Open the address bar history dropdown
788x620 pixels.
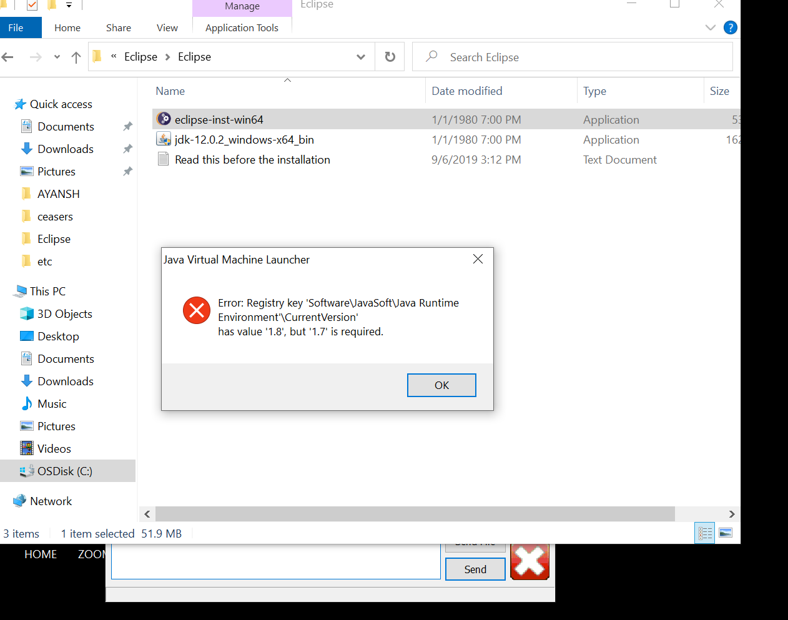tap(360, 57)
